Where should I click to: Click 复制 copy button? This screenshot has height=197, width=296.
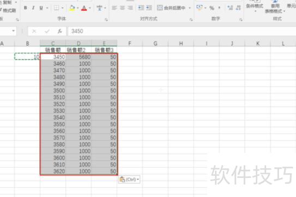8,3
